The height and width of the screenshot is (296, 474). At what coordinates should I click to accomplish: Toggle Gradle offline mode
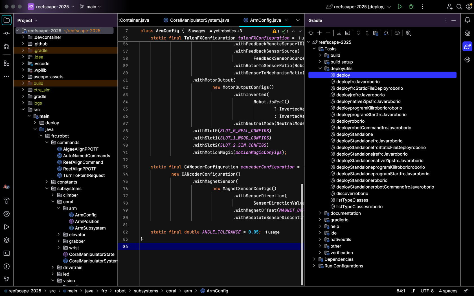pos(397,33)
